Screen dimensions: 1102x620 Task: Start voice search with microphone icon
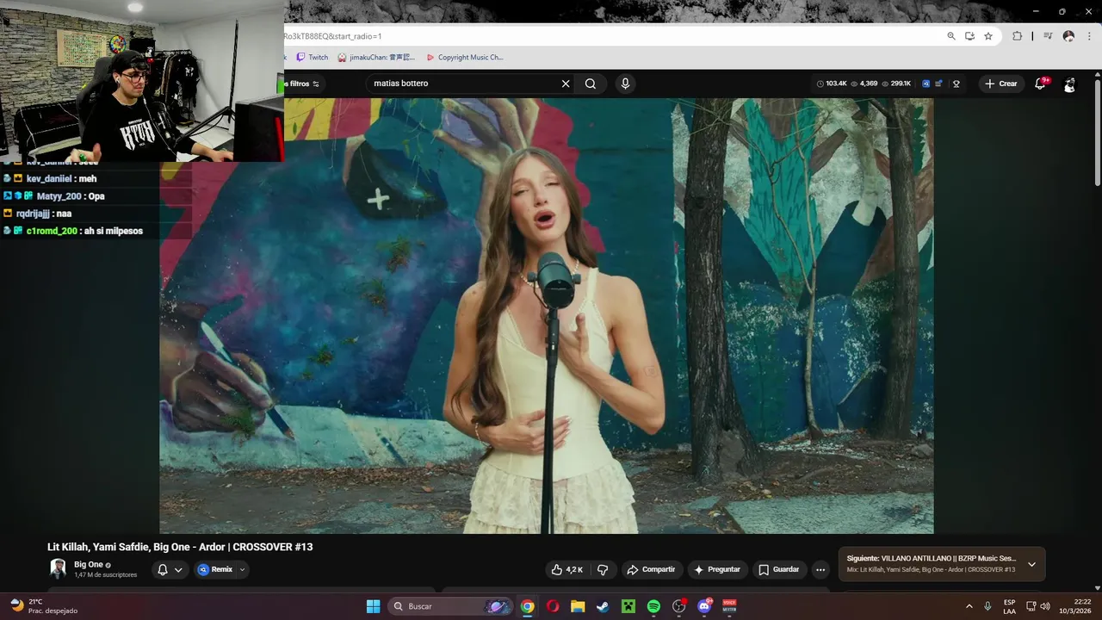(625, 84)
